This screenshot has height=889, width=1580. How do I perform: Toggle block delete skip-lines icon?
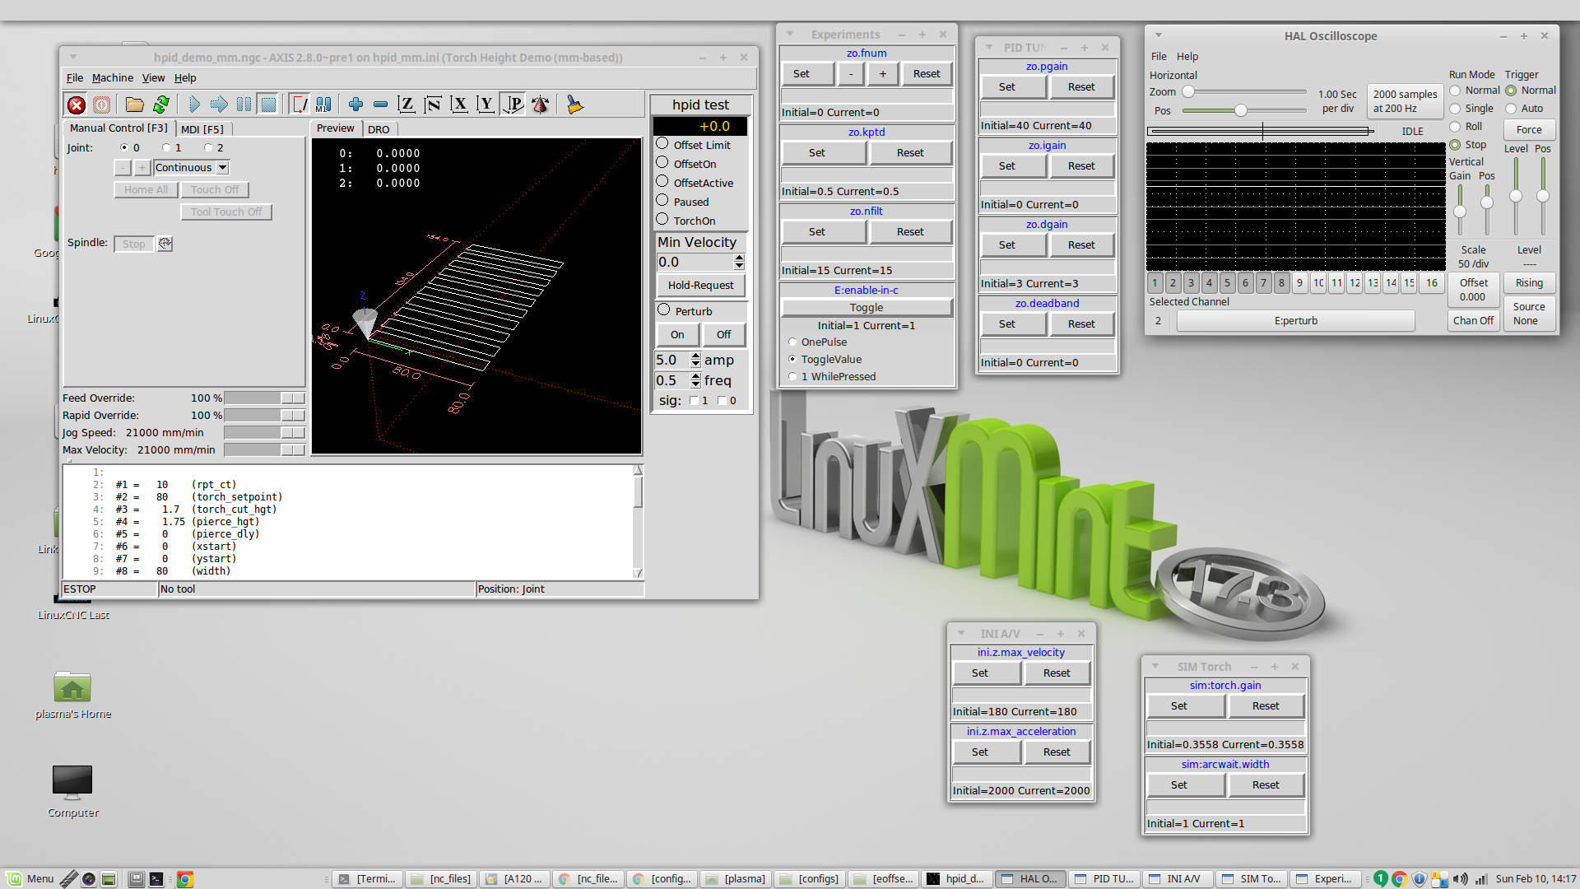pos(300,105)
